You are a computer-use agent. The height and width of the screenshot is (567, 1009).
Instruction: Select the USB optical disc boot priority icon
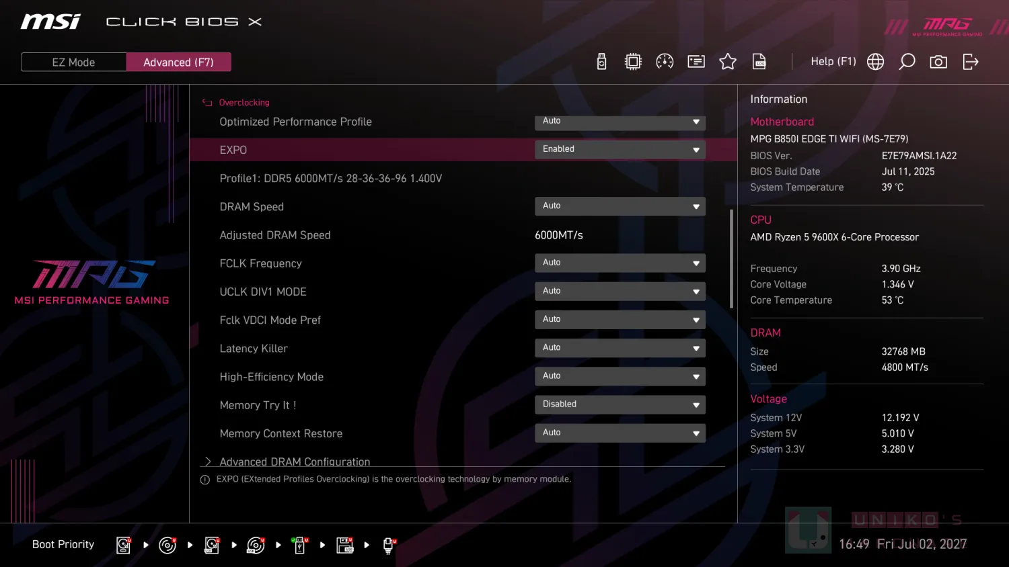[x=256, y=545]
